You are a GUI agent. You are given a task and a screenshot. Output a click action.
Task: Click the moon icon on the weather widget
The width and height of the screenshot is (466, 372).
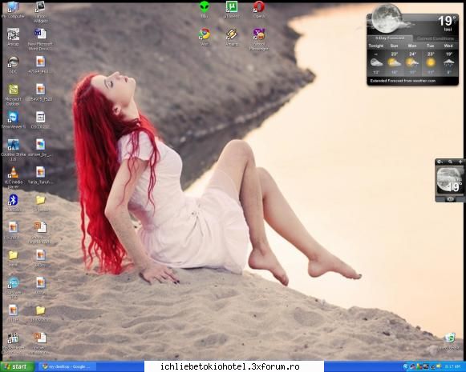click(x=387, y=18)
